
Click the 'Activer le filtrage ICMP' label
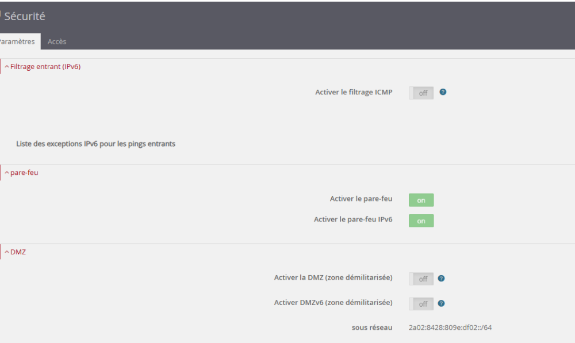click(x=354, y=92)
